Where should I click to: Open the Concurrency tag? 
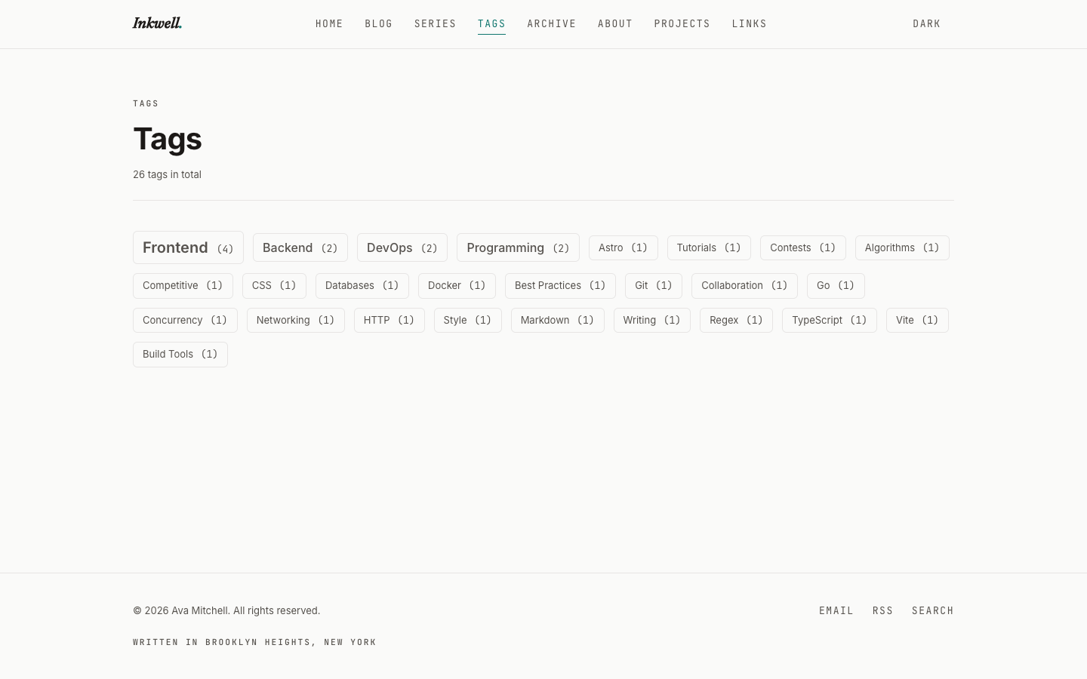click(185, 320)
